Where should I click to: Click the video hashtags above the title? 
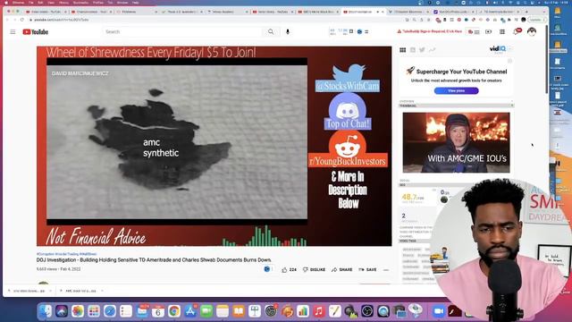(66, 254)
